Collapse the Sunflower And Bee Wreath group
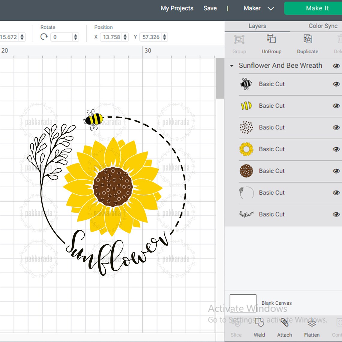Screen dimensions: 342x342 tap(232, 66)
